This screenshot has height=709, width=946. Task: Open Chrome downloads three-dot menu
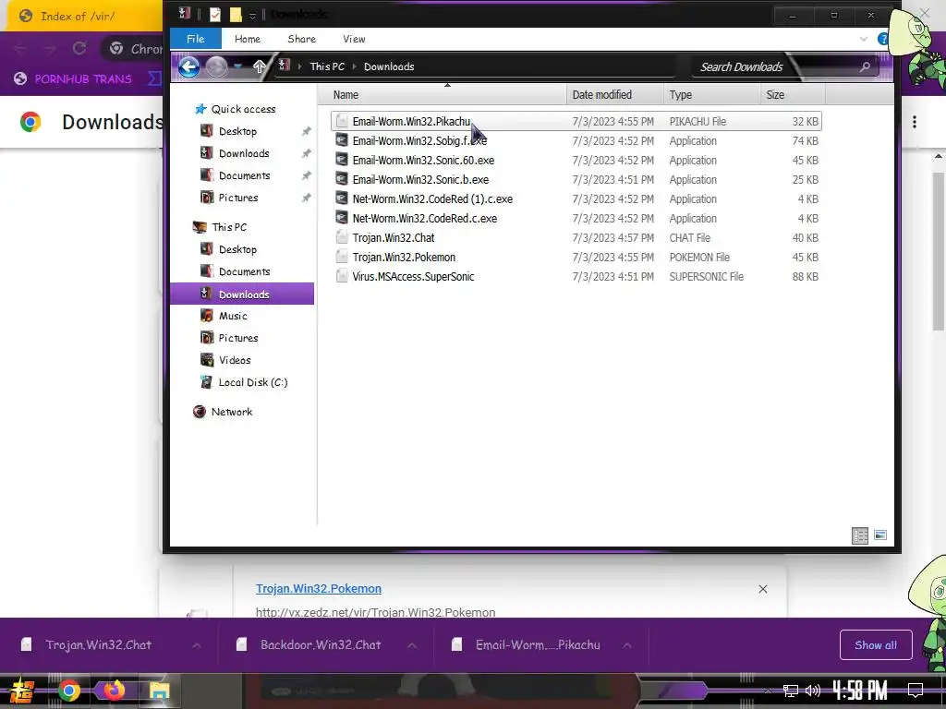[x=915, y=122]
